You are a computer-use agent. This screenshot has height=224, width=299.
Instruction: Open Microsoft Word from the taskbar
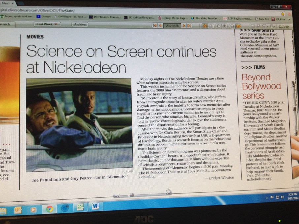pyautogui.click(x=95, y=206)
